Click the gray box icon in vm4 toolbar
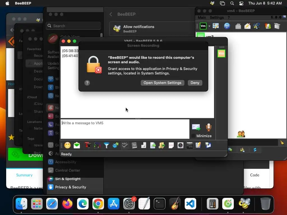Screen dimensions: 287x215 pyautogui.click(x=277, y=26)
